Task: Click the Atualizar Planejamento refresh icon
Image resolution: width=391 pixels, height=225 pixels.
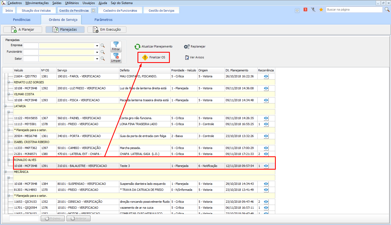Action: (x=137, y=47)
